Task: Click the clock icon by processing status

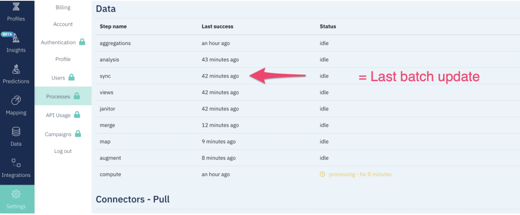Action: tap(322, 174)
